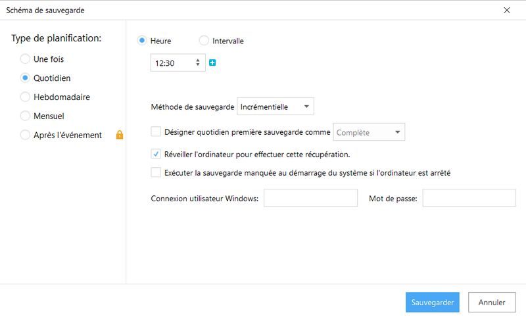The width and height of the screenshot is (526, 323).
Task: Click the Sauvegarder button
Action: 432,303
